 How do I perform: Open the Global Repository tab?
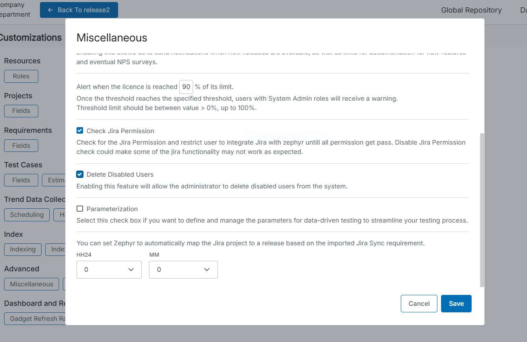471,10
